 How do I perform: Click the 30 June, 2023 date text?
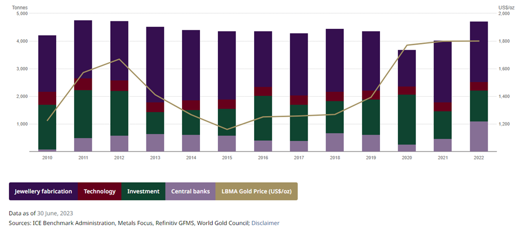pos(55,213)
